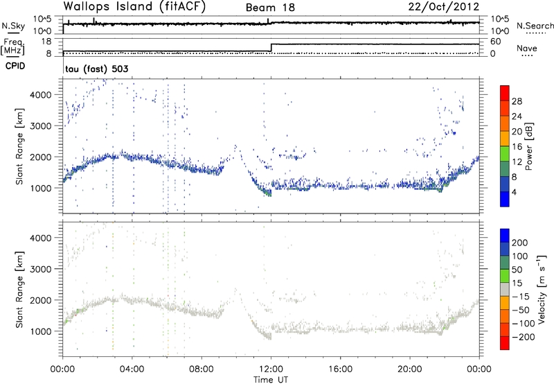Pick the Power colorbar swatch between 24 and 28

505,108
